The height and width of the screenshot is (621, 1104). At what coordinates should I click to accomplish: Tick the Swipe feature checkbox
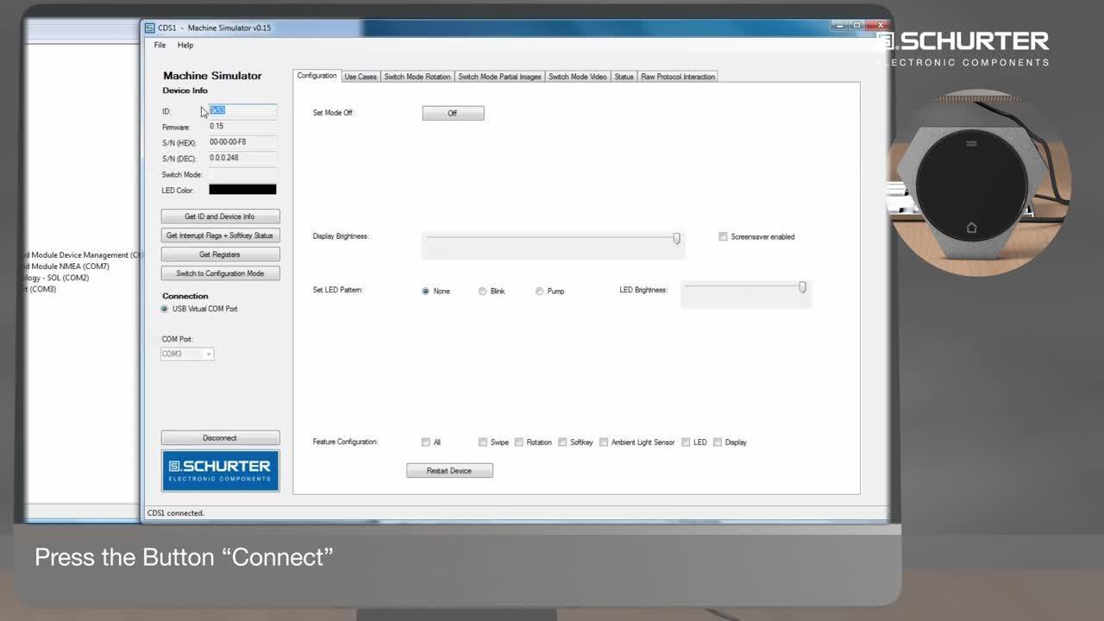click(483, 442)
